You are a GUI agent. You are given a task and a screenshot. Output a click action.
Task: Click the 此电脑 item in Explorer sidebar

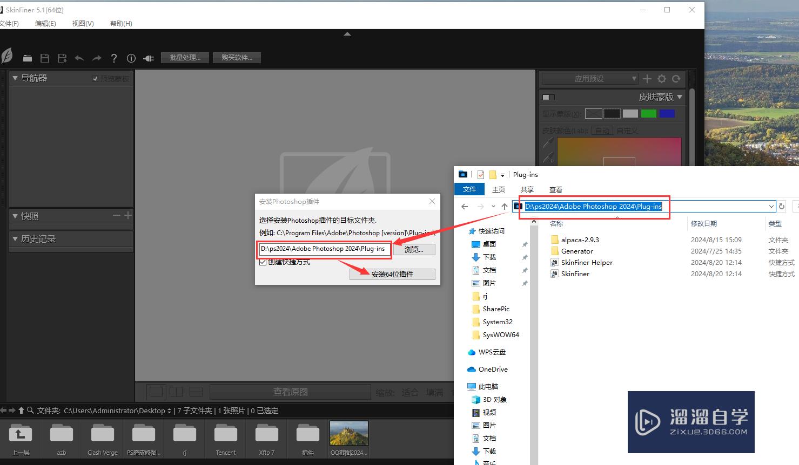pos(482,387)
